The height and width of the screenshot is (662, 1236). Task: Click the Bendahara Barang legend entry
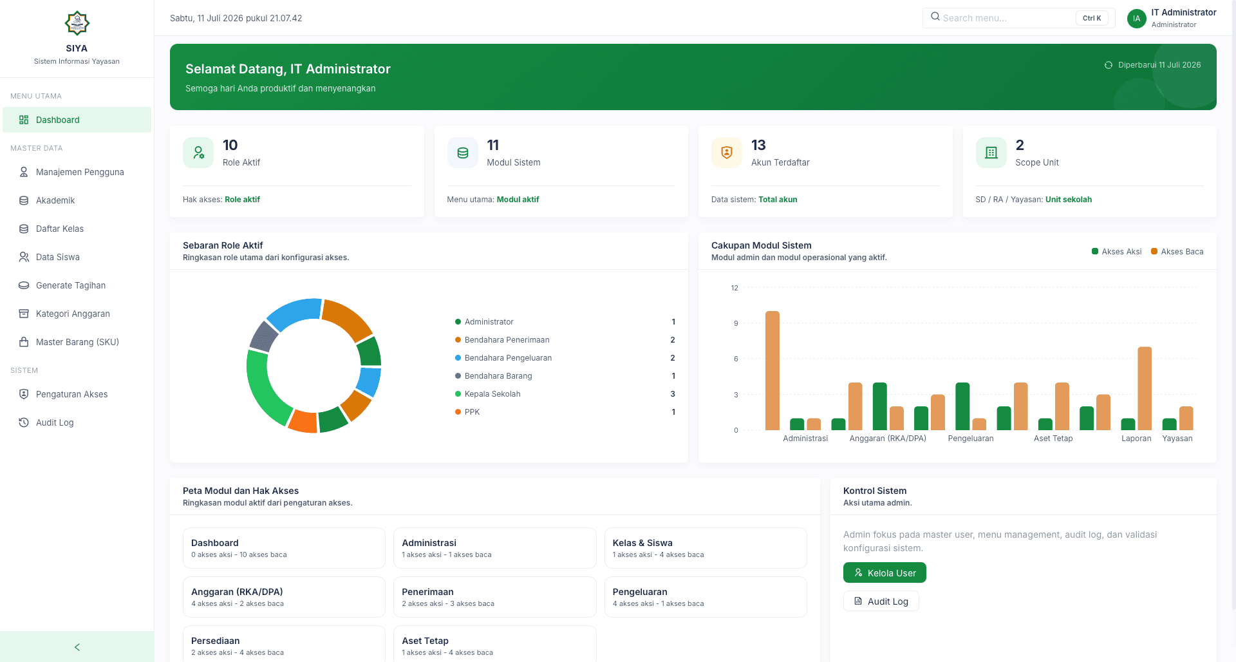565,376
